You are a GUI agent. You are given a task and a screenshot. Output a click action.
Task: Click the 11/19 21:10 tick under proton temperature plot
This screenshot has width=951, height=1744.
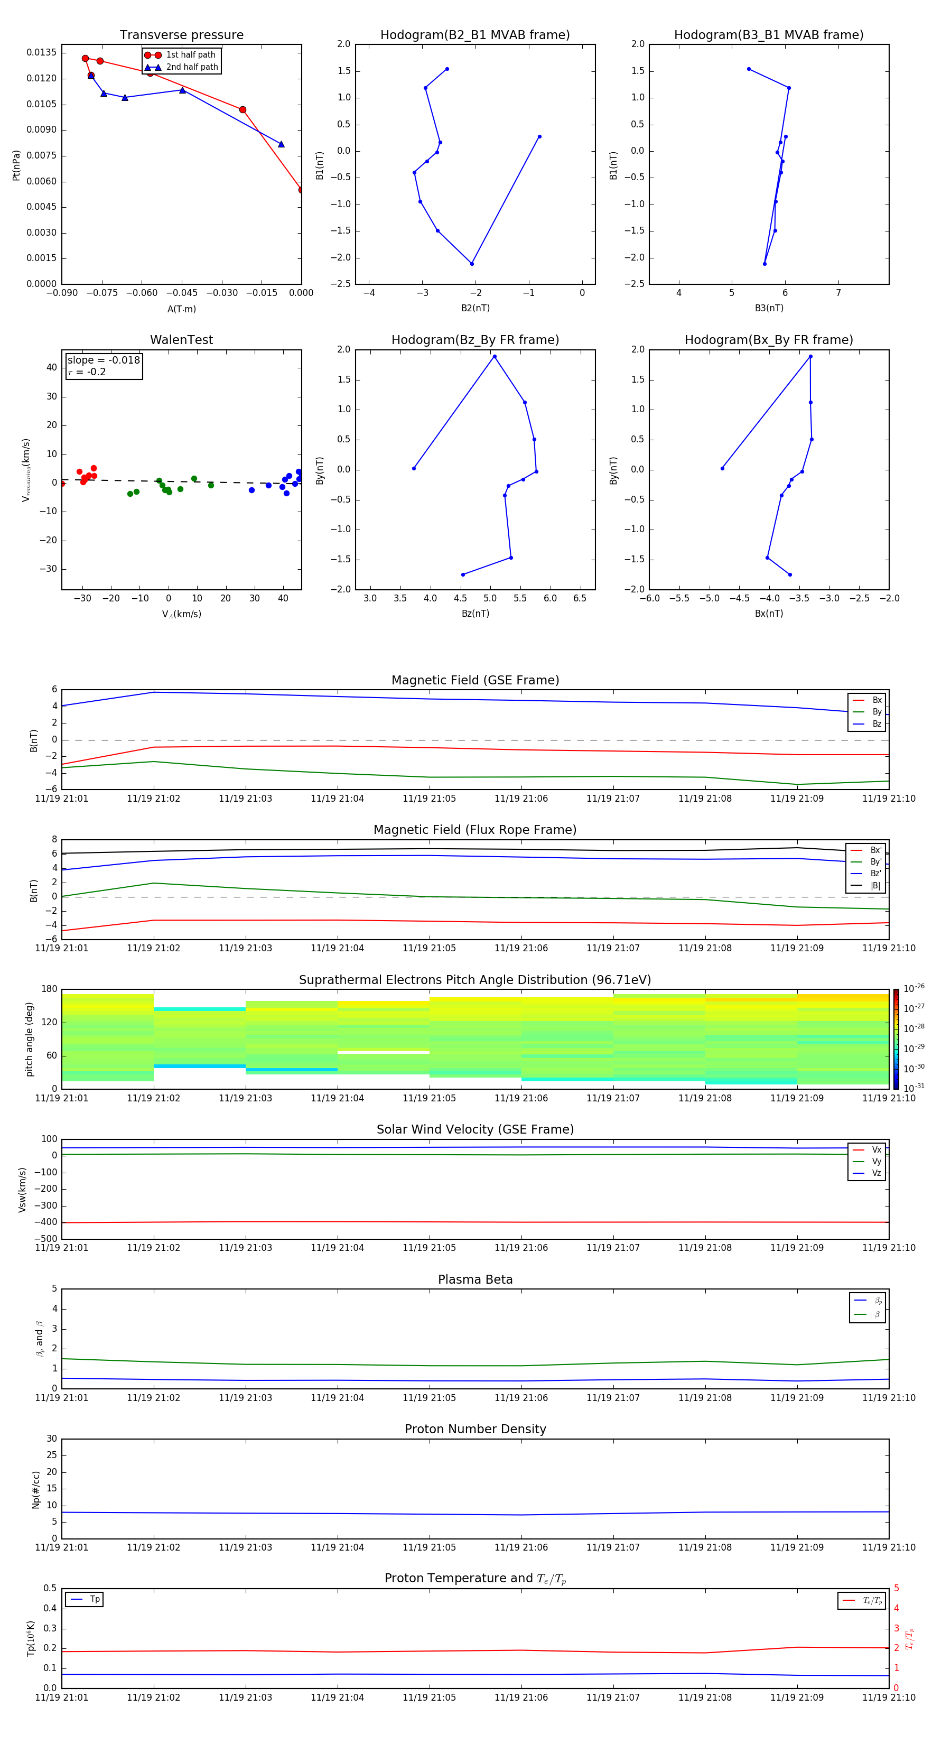pyautogui.click(x=889, y=1697)
